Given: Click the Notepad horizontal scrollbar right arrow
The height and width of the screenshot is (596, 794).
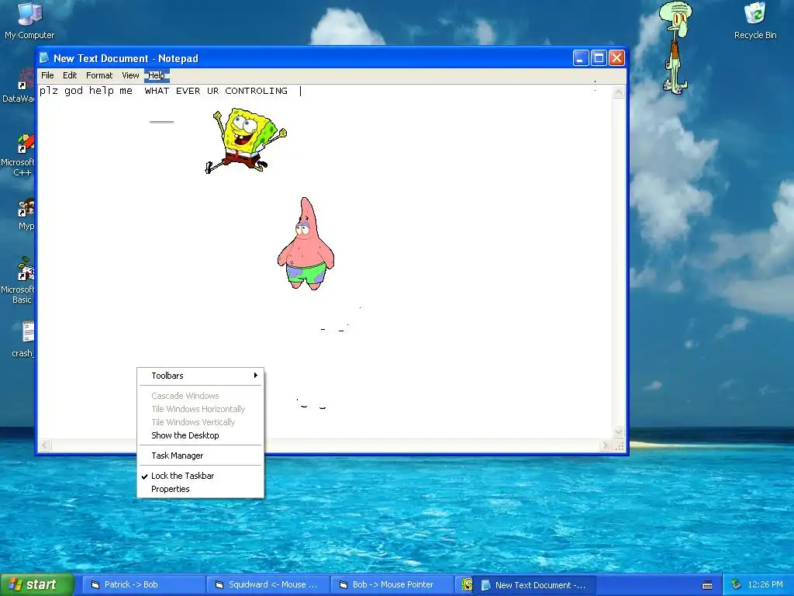Looking at the screenshot, I should (606, 445).
